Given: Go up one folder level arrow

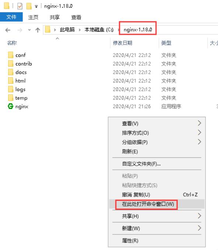Looking at the screenshot, I should tap(38, 30).
